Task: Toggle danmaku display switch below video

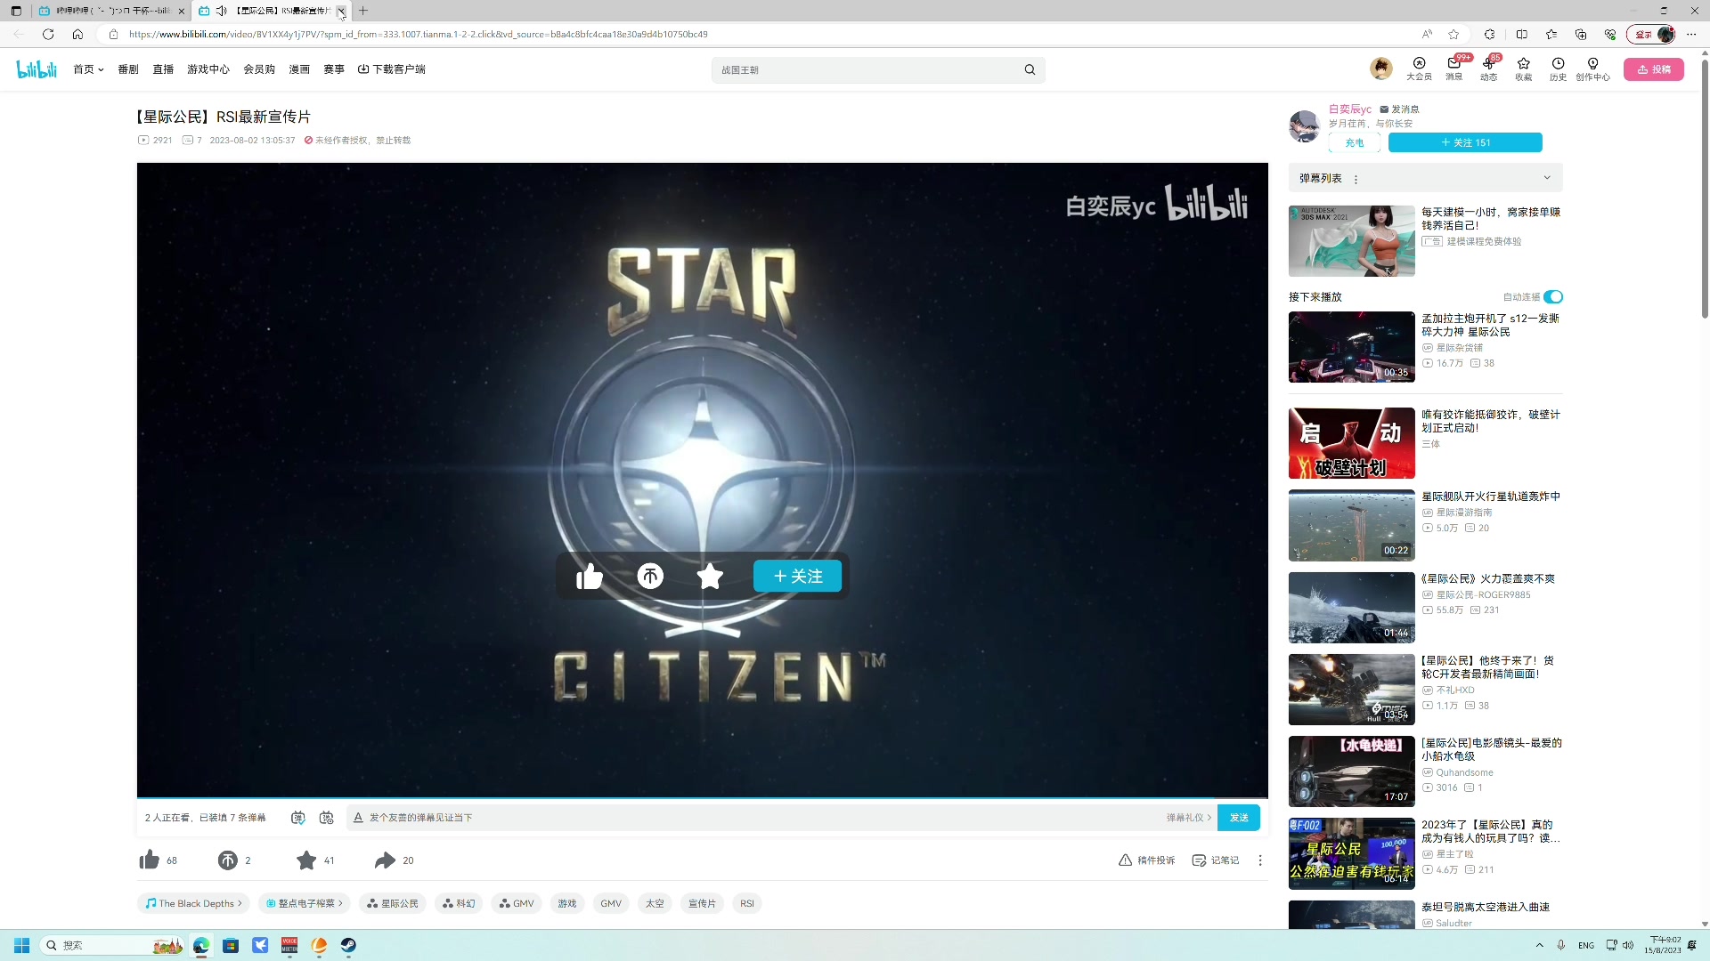Action: (298, 818)
